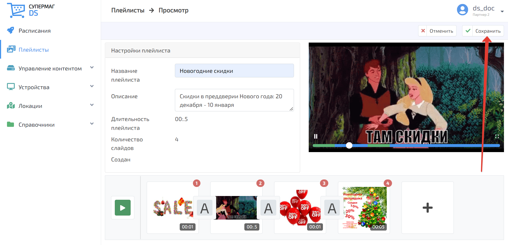Move the video progress slider handle
The height and width of the screenshot is (245, 508).
coord(349,145)
